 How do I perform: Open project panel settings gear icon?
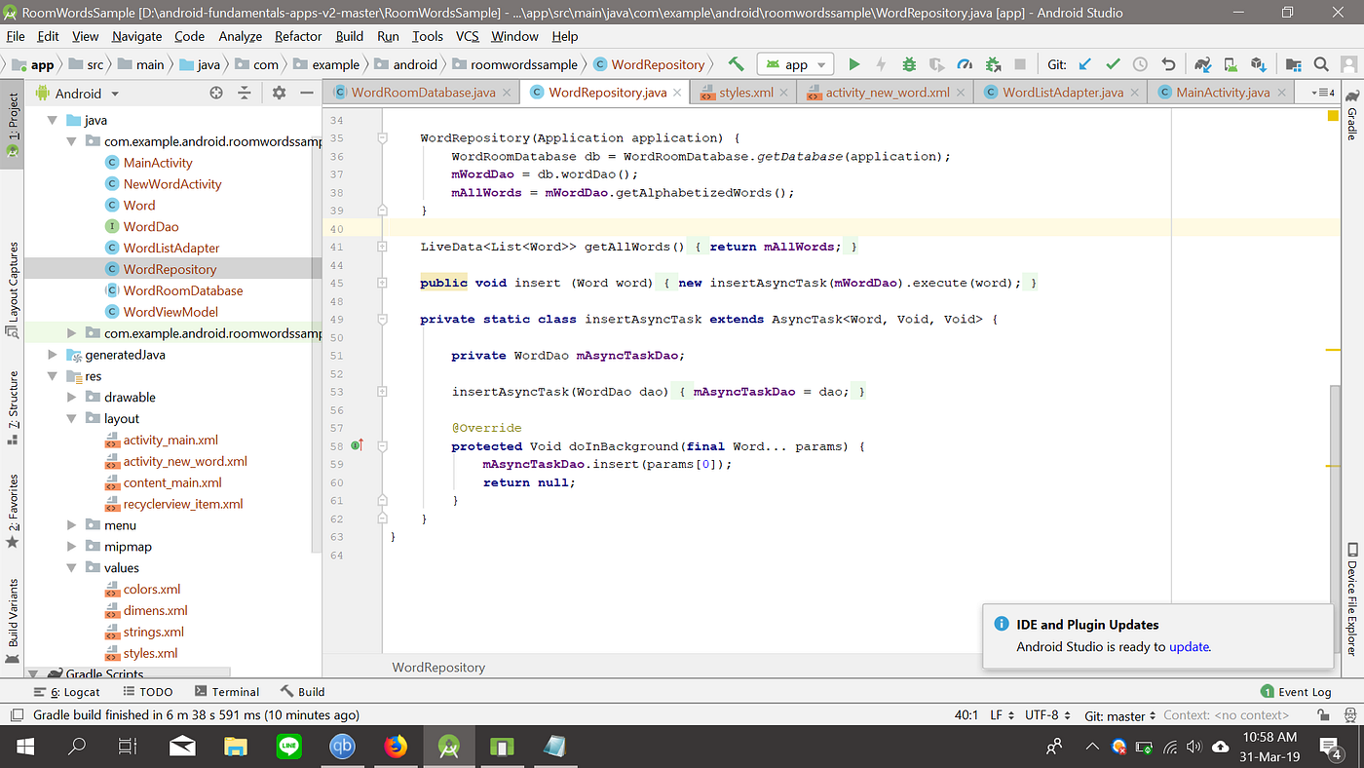(279, 93)
